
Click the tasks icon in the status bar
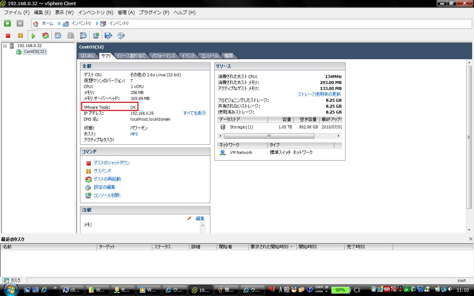6,281
